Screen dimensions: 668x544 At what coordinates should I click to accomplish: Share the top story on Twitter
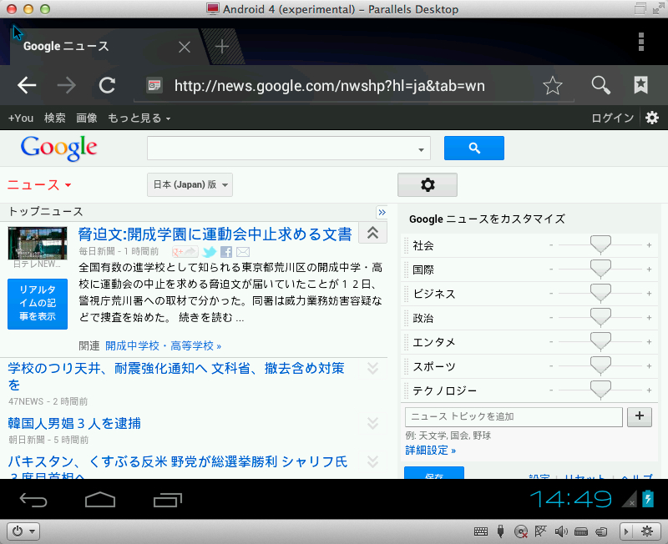tap(210, 252)
